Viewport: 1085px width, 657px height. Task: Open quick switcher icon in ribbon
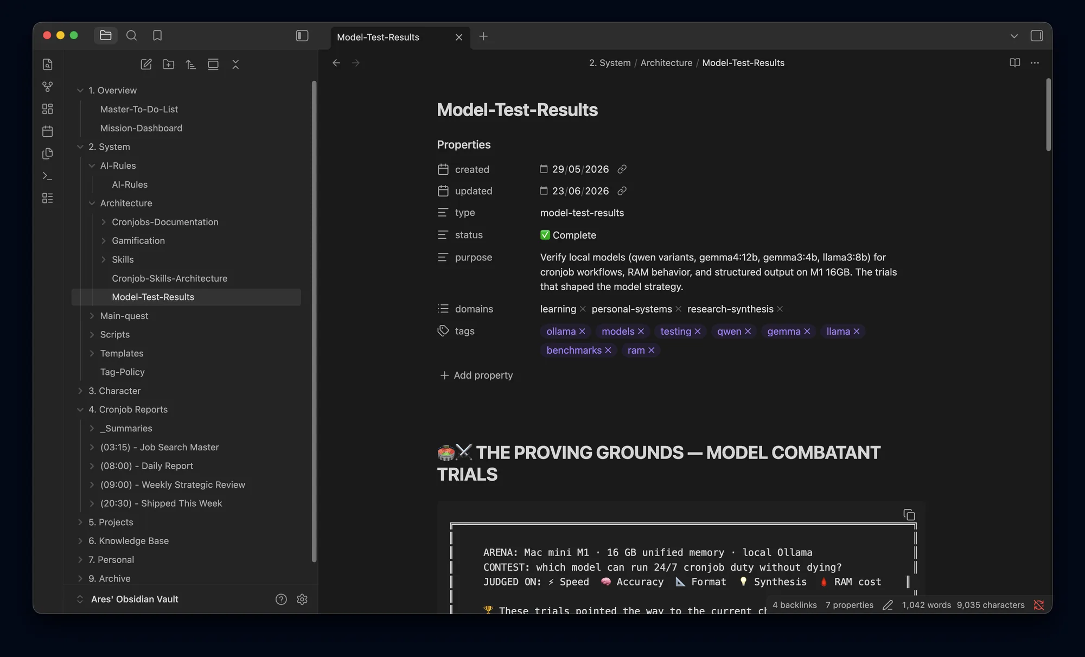[x=48, y=65]
